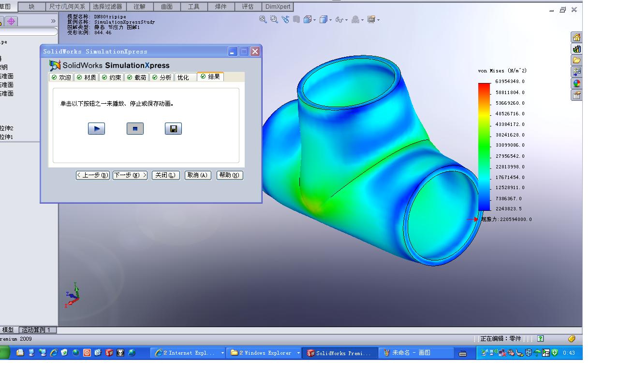Open Search results icon in task pane
Viewport: 619px width, 386px height.
pyautogui.click(x=576, y=72)
